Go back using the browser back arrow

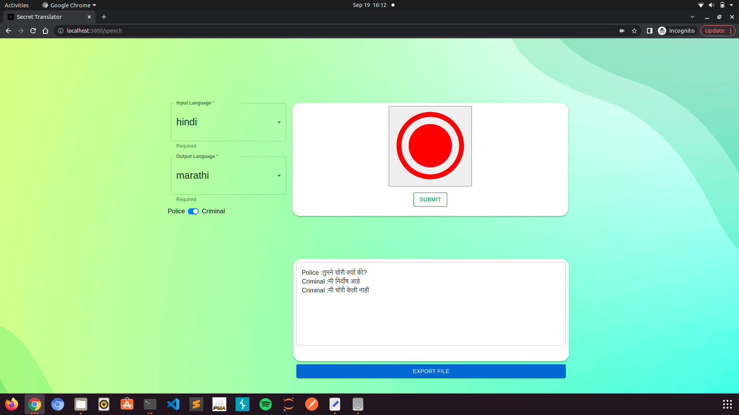[8, 31]
